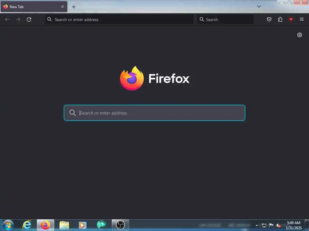Click magnifier icon in center search field
The height and width of the screenshot is (231, 309).
(x=72, y=113)
